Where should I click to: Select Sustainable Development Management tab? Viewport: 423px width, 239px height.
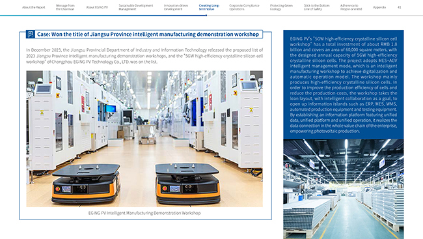pos(136,7)
